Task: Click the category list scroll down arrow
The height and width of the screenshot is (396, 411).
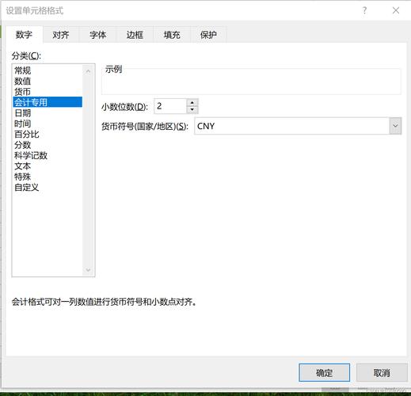Action: pos(88,270)
